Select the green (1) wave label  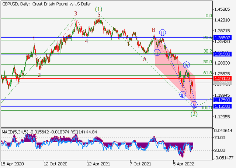click(98, 9)
